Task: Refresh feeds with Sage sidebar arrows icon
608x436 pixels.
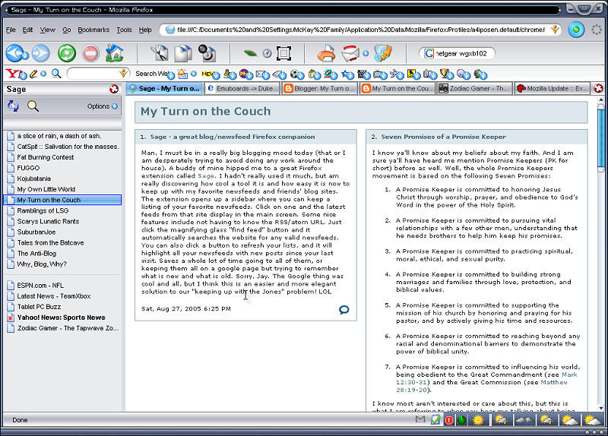Action: pos(13,106)
